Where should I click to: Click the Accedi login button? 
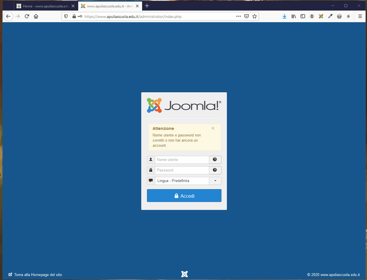click(x=184, y=196)
